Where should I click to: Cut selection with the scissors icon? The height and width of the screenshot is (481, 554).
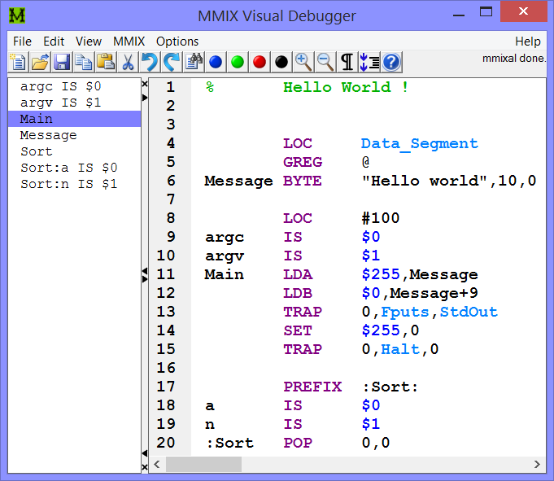128,62
